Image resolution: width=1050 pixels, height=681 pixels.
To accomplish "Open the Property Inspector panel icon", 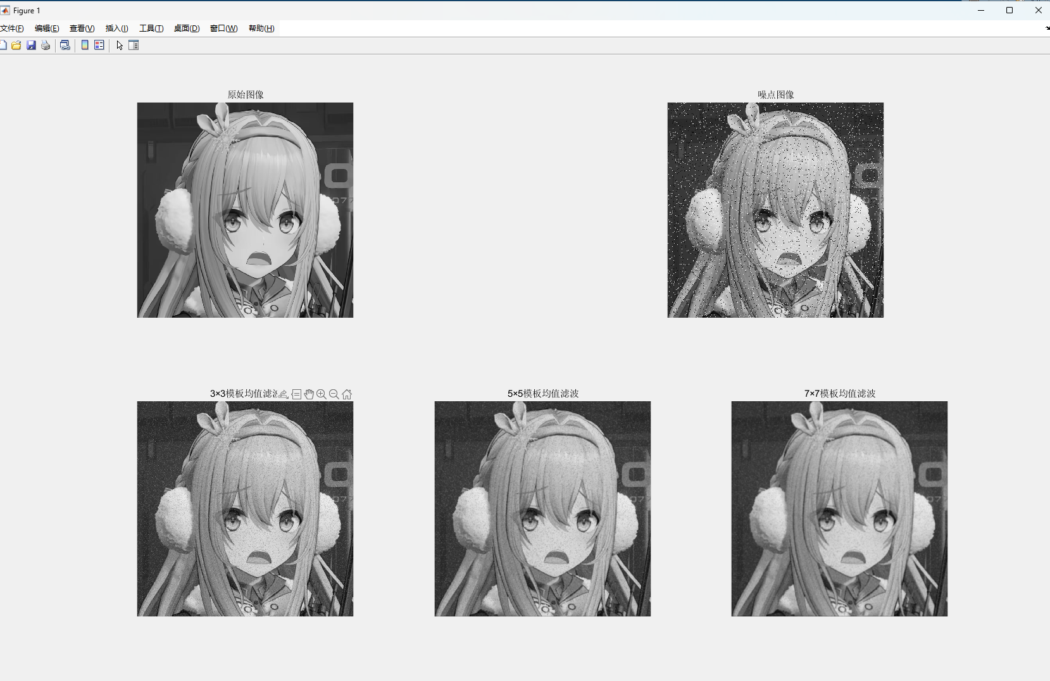I will coord(134,45).
